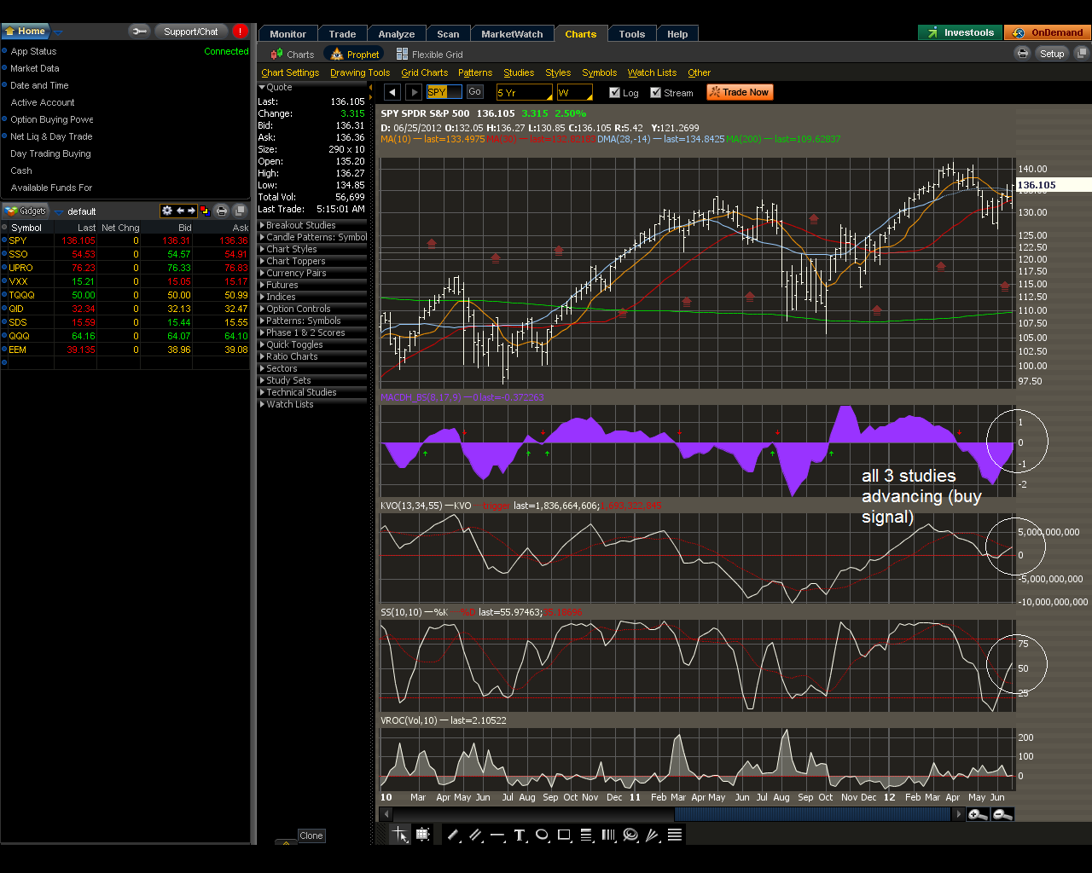Image resolution: width=1092 pixels, height=873 pixels.
Task: Step chart back with left arrow button
Action: pos(392,92)
